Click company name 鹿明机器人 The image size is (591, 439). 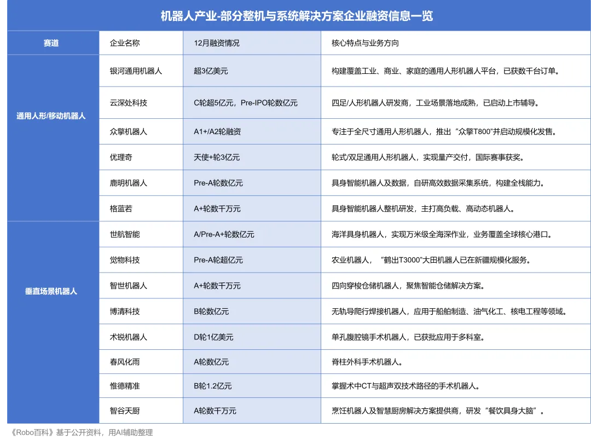pyautogui.click(x=128, y=183)
